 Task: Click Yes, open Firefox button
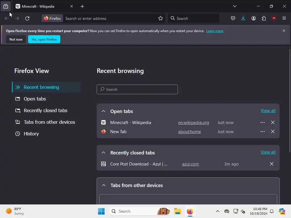coord(44,39)
